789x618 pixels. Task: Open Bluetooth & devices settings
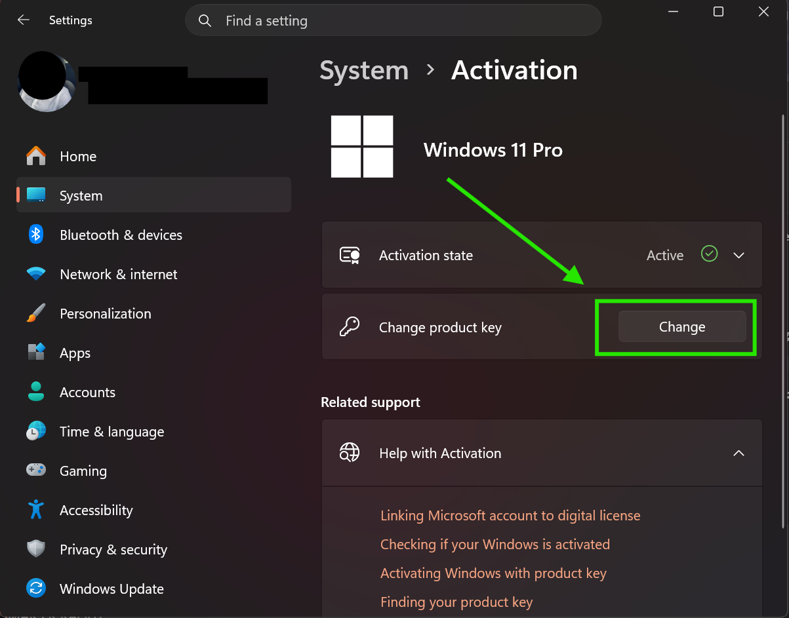153,235
